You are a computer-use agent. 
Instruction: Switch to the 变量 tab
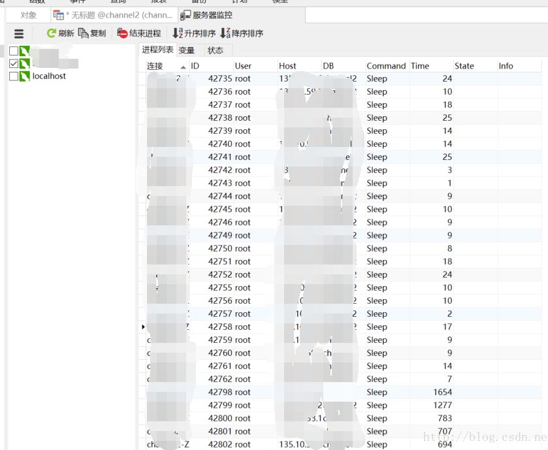click(x=186, y=50)
